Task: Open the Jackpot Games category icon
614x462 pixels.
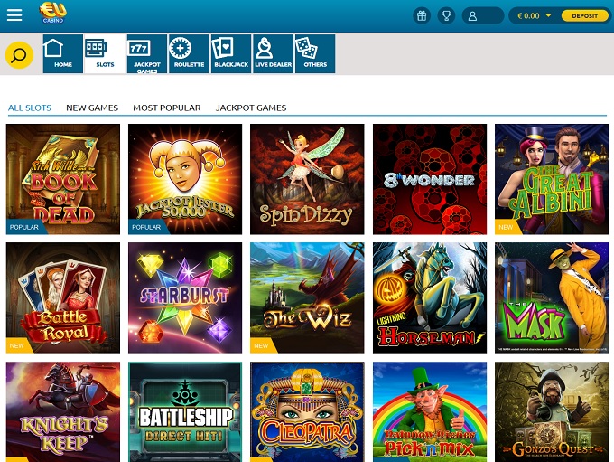Action: point(146,53)
